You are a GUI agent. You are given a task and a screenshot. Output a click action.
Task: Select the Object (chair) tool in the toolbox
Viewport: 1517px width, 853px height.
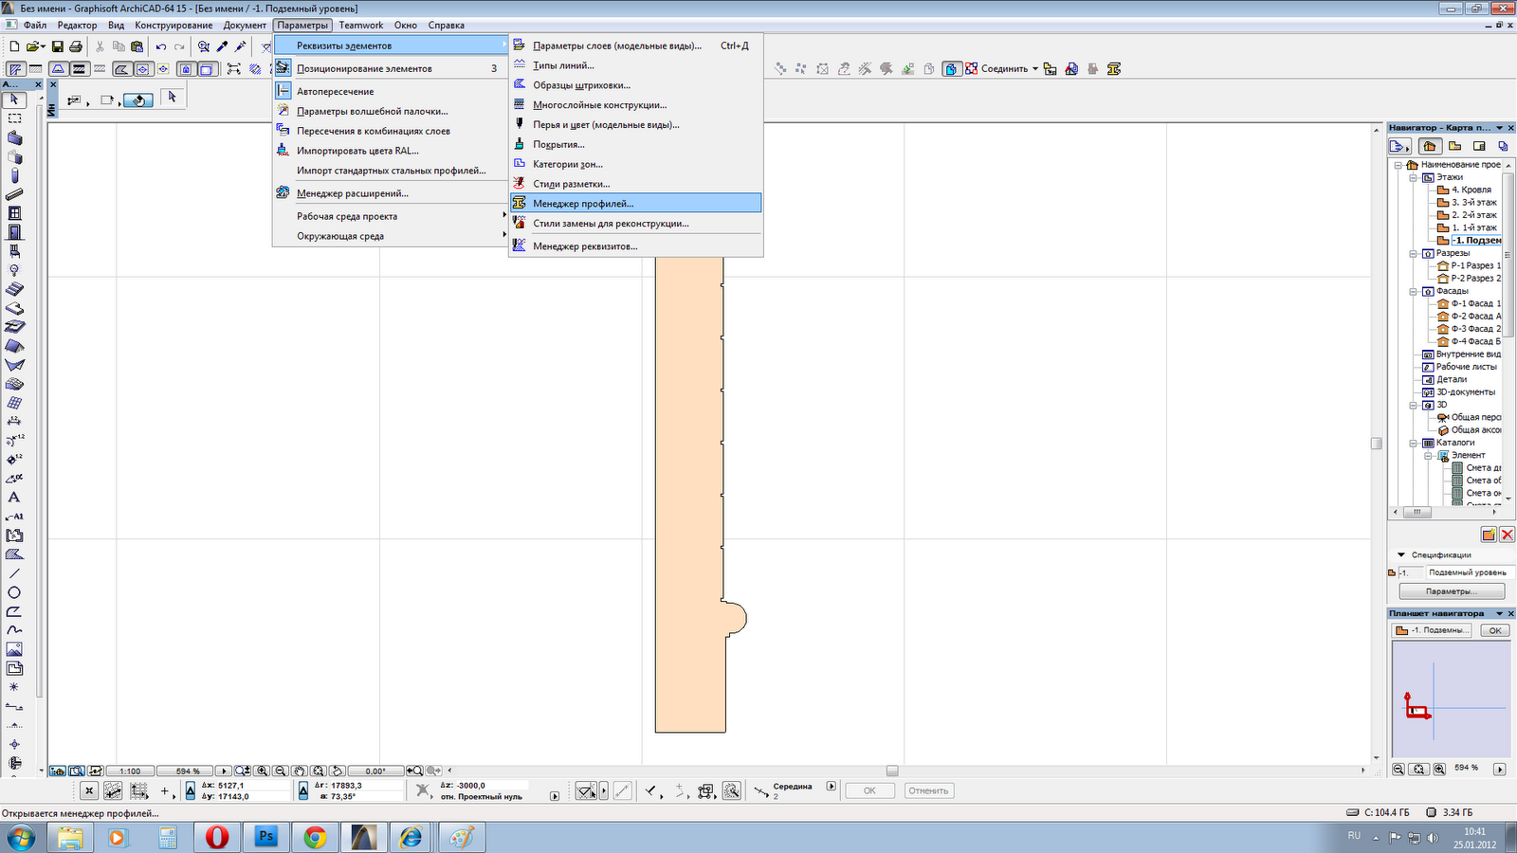click(14, 251)
